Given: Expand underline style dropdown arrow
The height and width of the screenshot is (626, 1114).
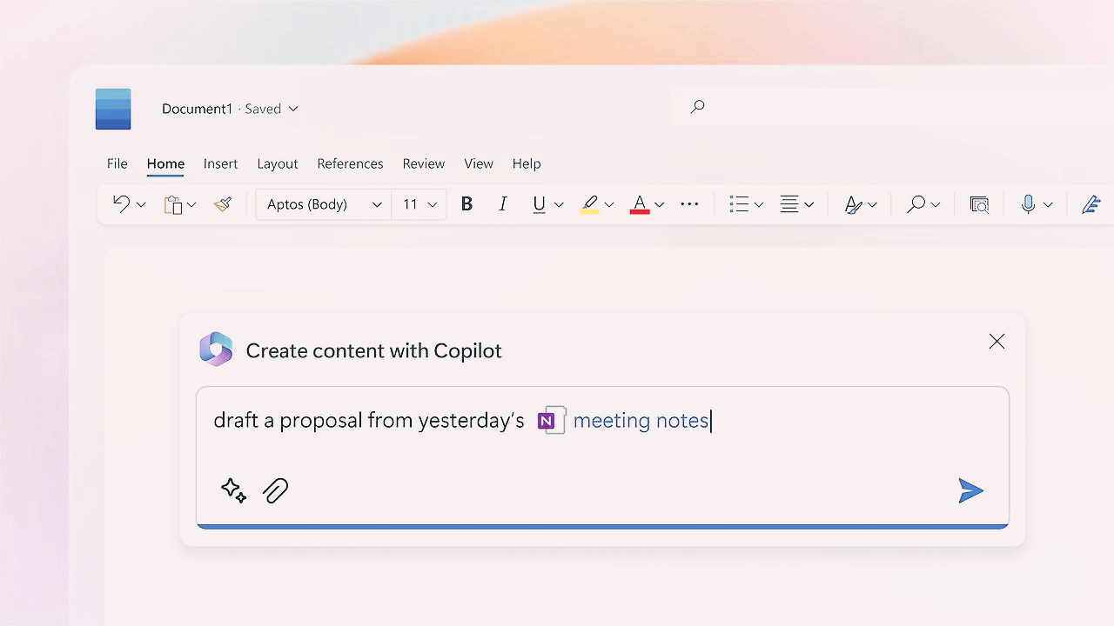Looking at the screenshot, I should pyautogui.click(x=559, y=205).
